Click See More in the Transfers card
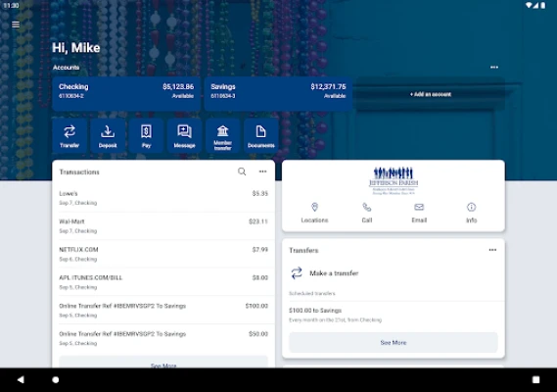This screenshot has width=557, height=392. pyautogui.click(x=394, y=343)
